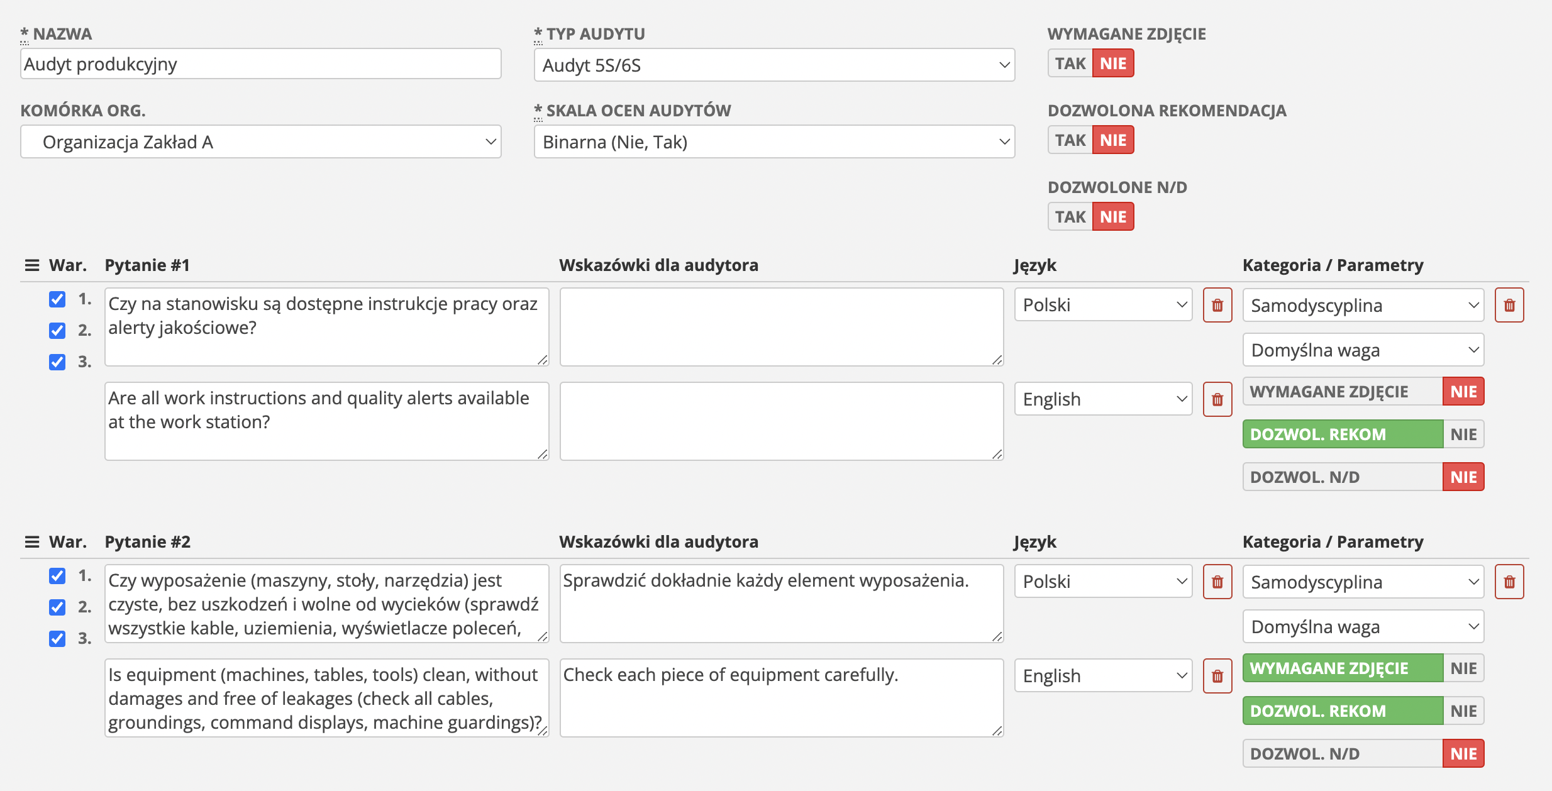Open KOMÓRKA ORG. dropdown

coord(261,141)
